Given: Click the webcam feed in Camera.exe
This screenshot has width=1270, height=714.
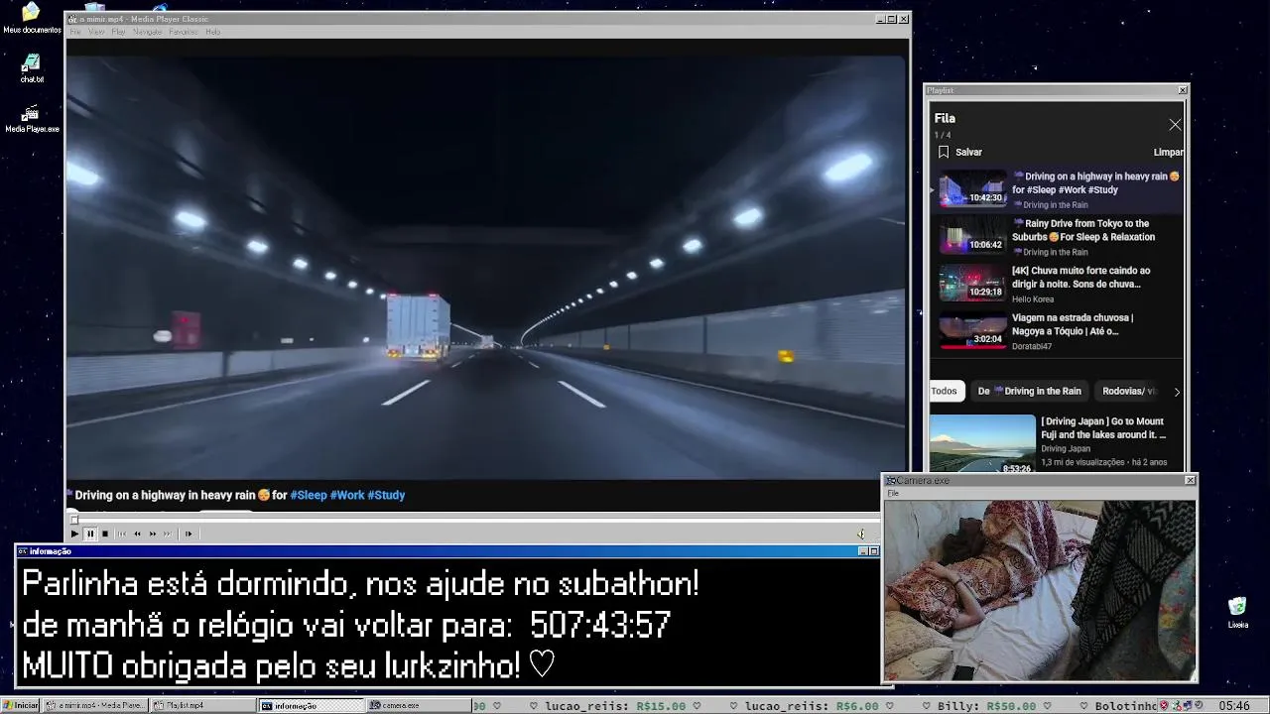Looking at the screenshot, I should 1040,590.
